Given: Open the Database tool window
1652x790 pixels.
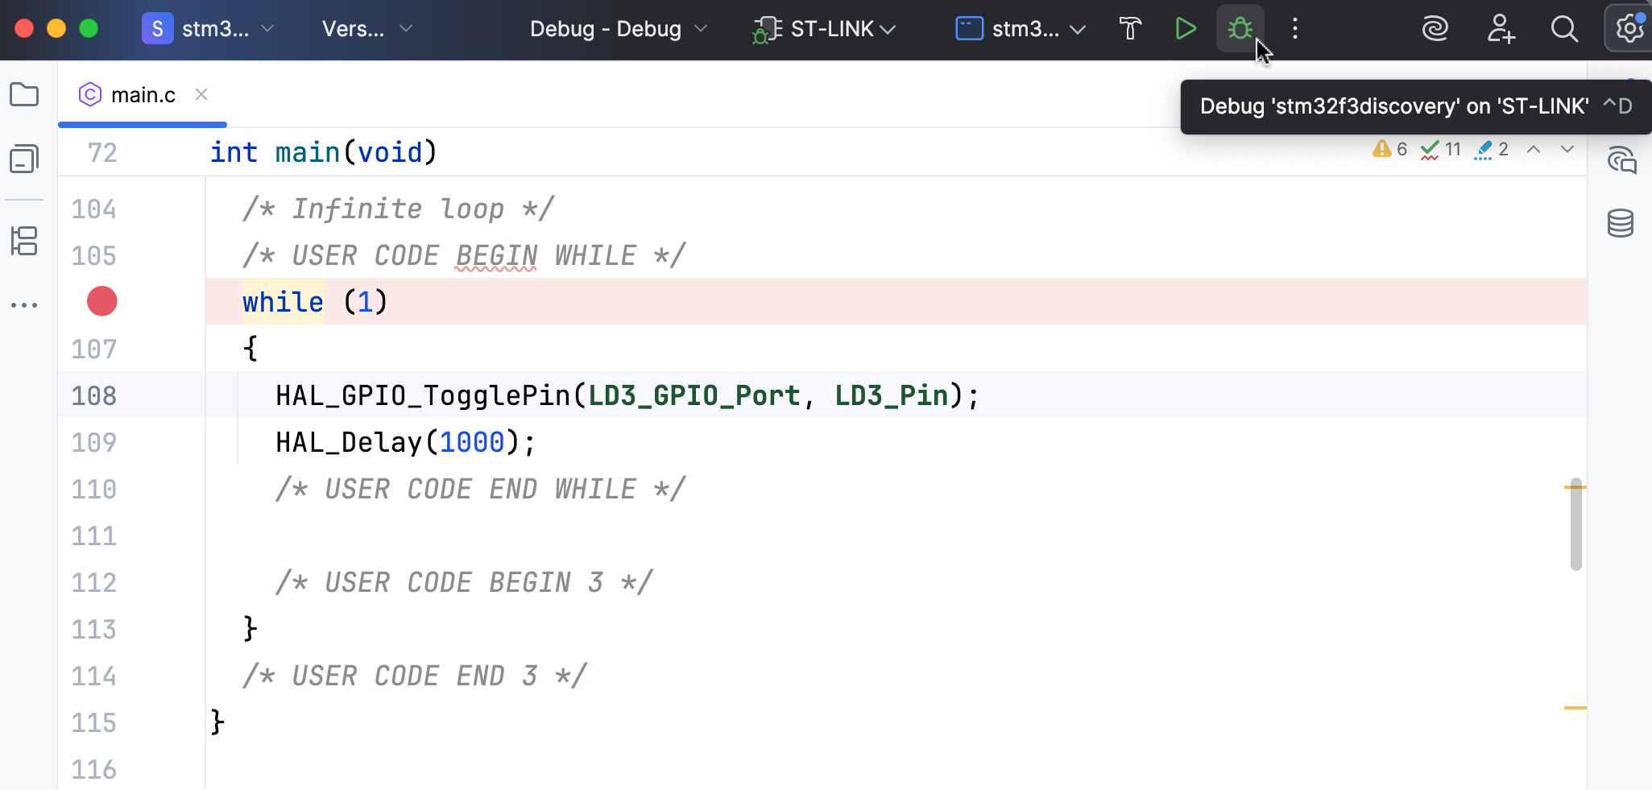Looking at the screenshot, I should click(1621, 223).
